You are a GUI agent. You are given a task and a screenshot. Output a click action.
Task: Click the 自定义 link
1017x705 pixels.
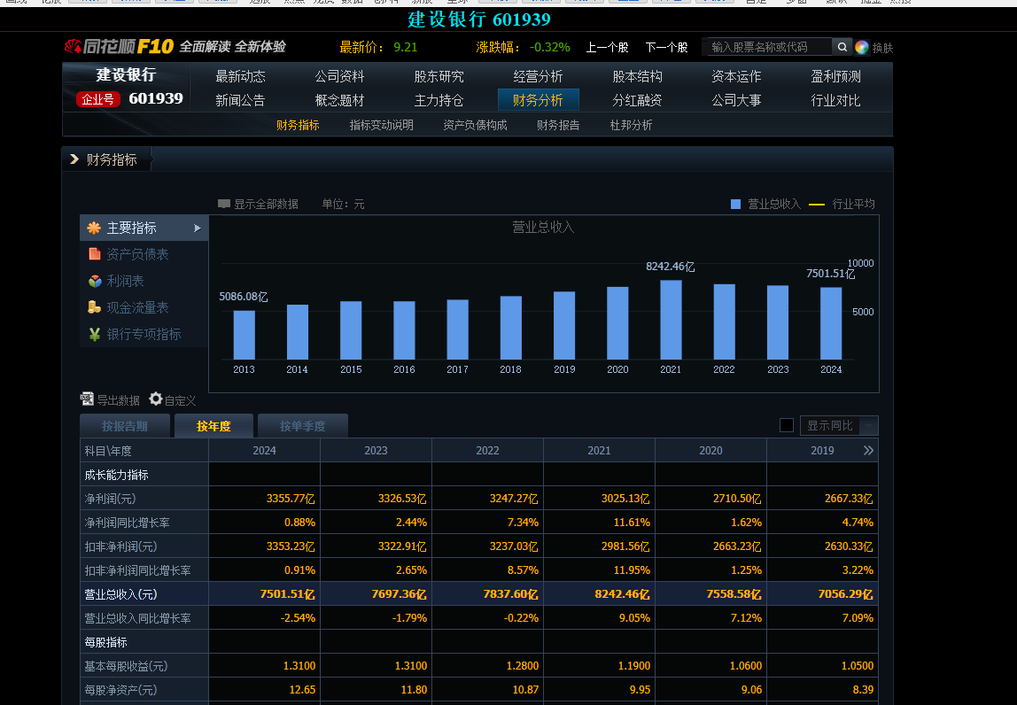[181, 400]
